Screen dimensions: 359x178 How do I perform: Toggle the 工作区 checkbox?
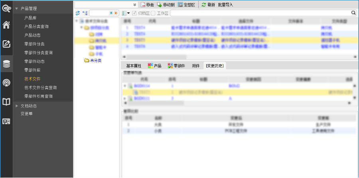[153, 13]
